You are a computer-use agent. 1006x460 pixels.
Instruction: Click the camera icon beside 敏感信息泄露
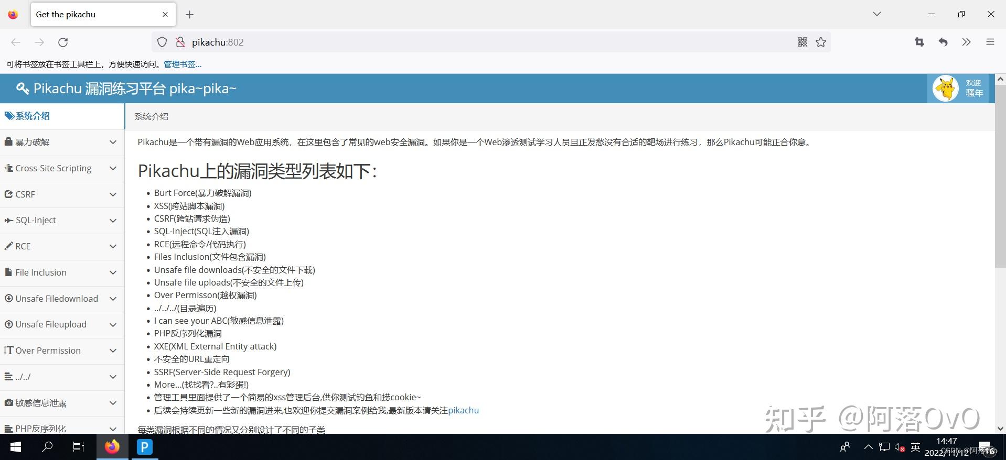(x=8, y=403)
